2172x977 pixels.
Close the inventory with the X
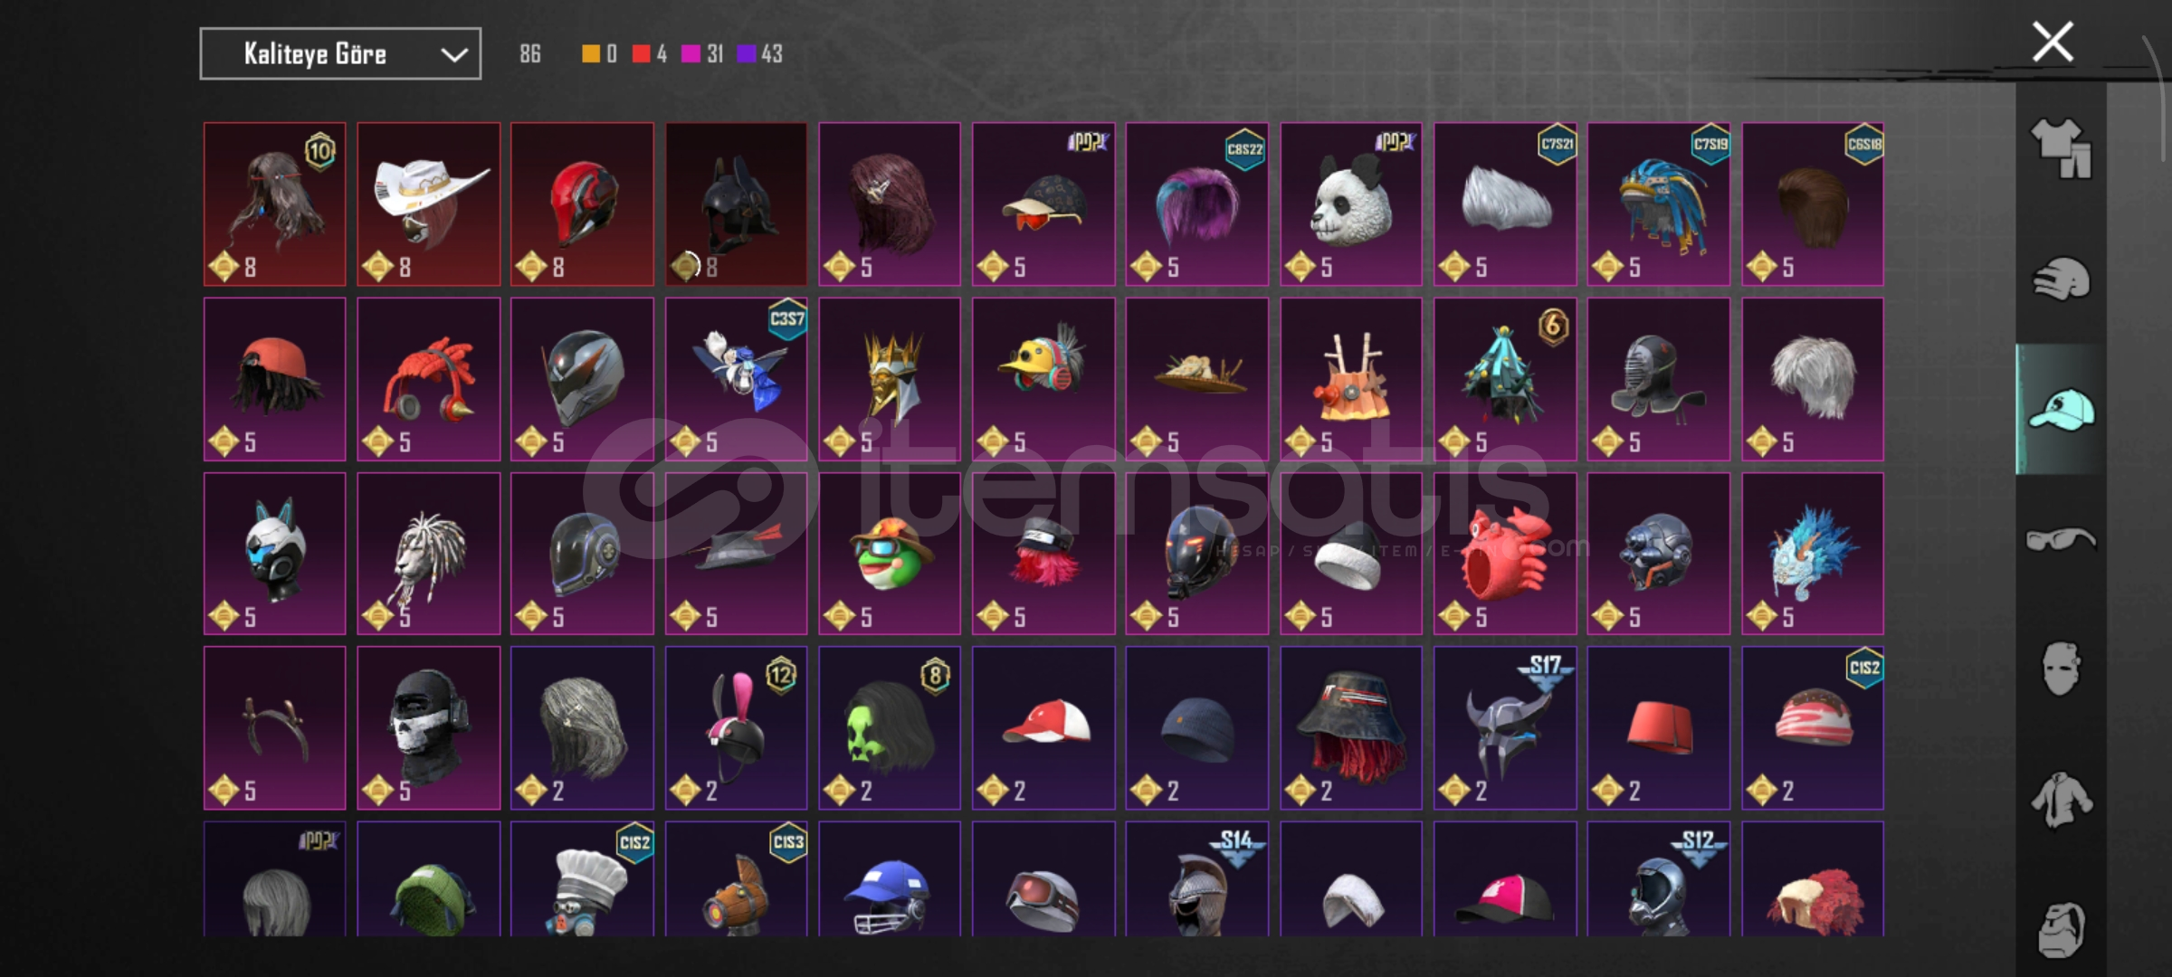point(2052,42)
